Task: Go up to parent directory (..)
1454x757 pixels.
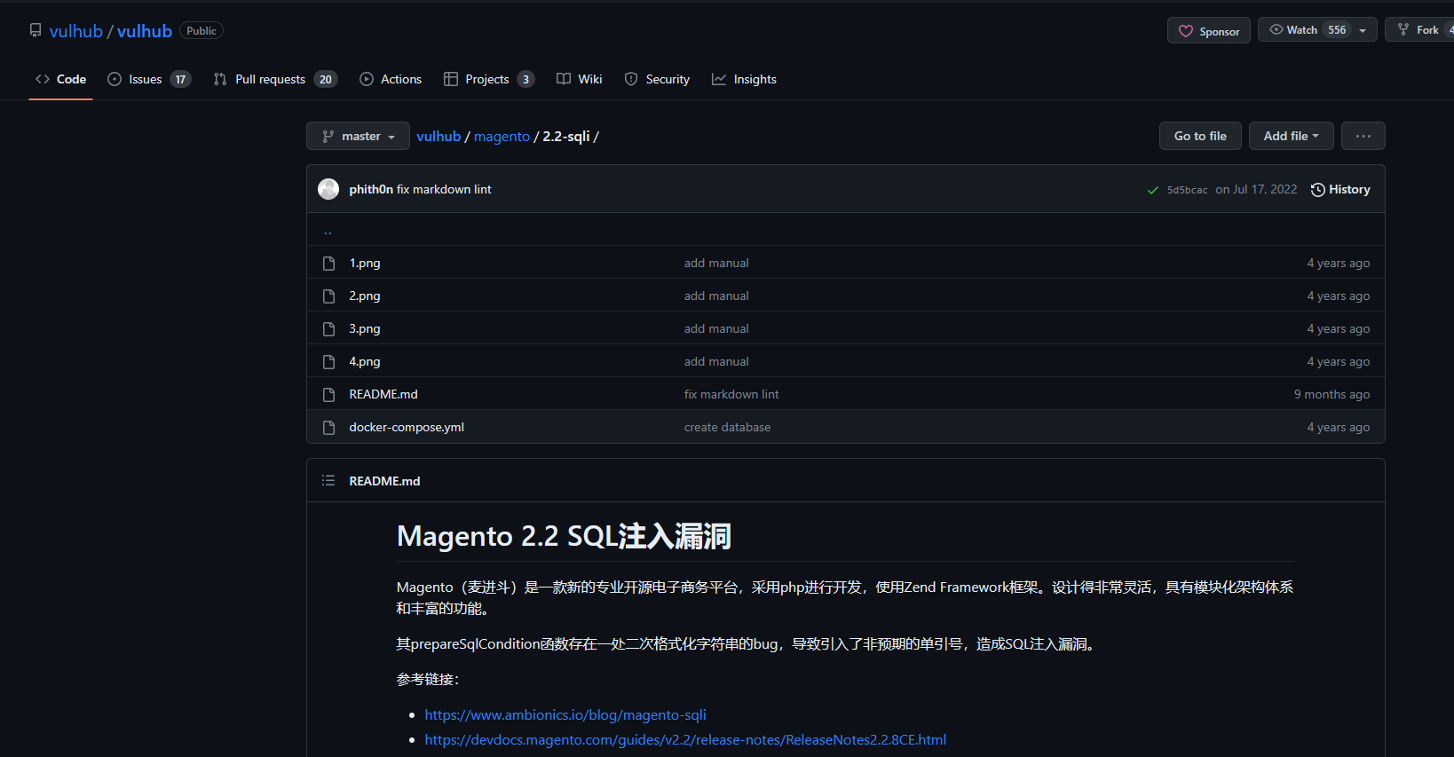Action: coord(328,231)
